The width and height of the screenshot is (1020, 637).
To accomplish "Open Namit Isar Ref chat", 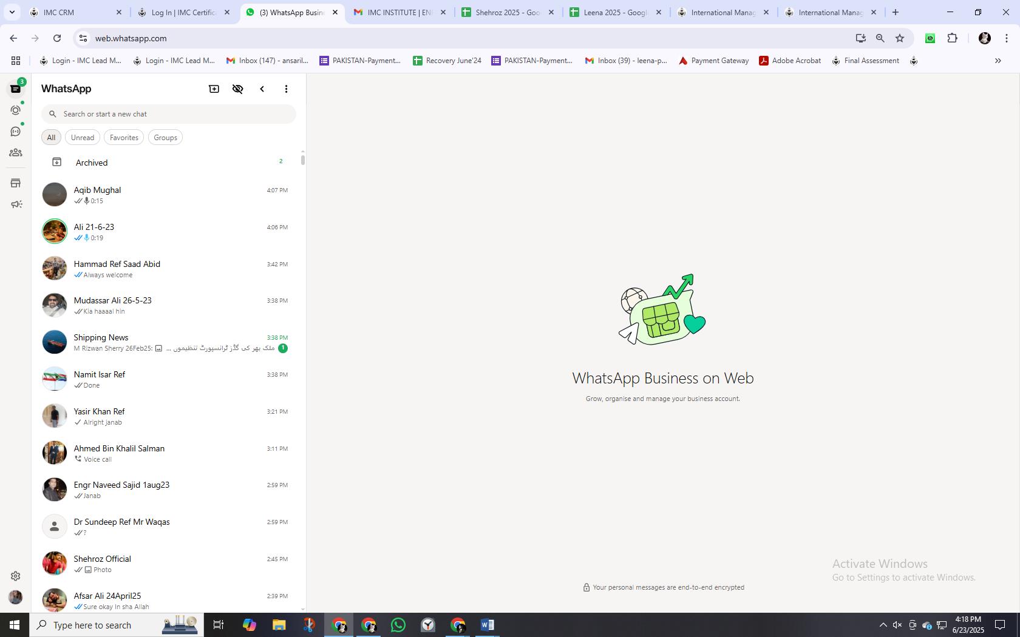I will pos(166,379).
